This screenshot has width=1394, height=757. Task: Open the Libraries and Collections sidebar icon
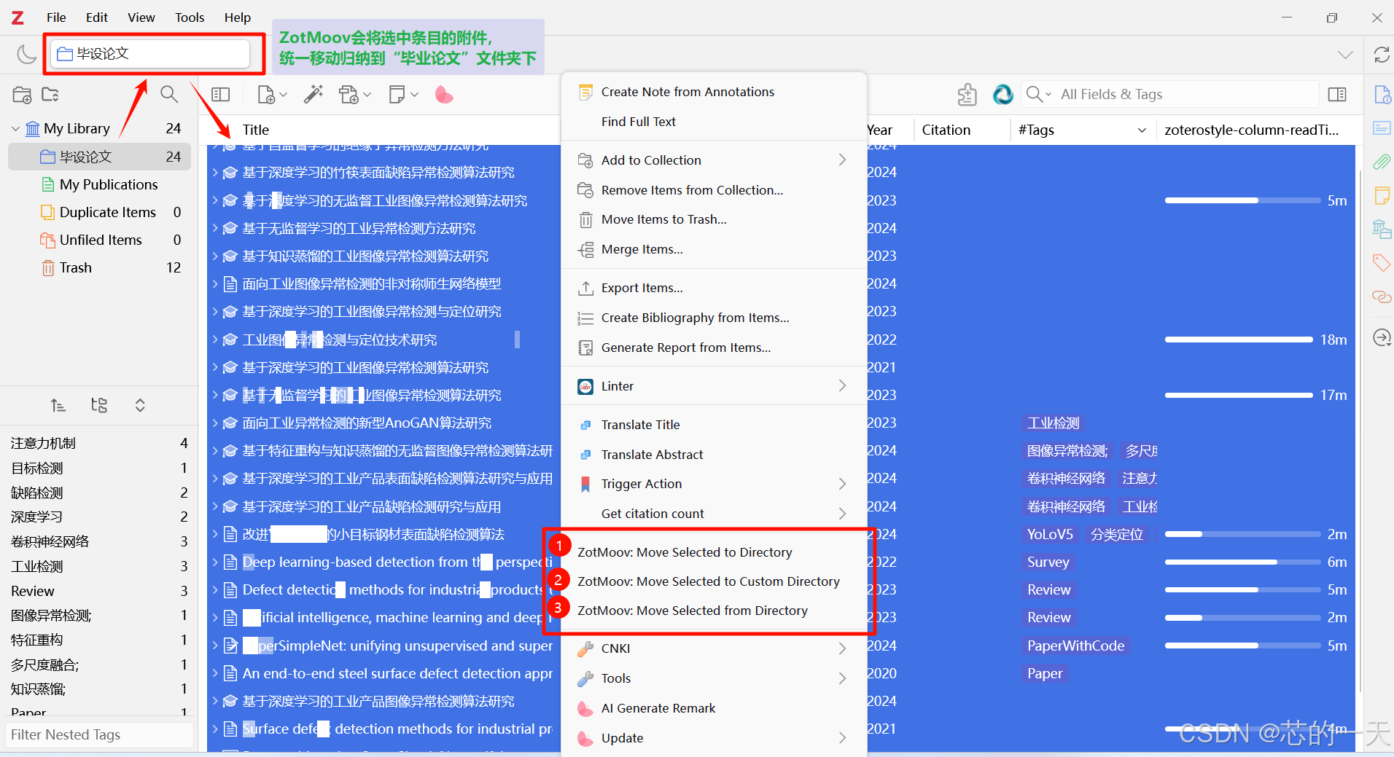point(1382,229)
